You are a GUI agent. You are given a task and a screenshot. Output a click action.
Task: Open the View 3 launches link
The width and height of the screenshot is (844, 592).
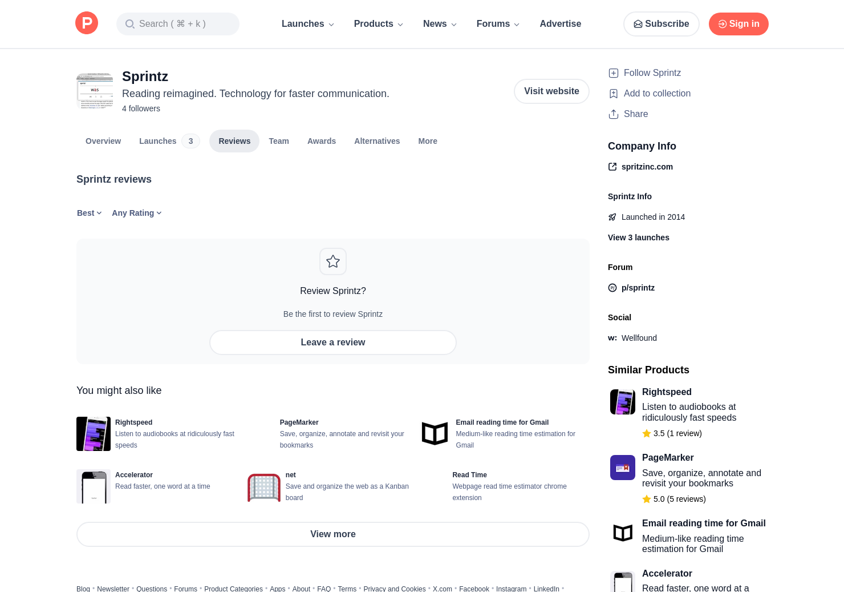coord(639,237)
